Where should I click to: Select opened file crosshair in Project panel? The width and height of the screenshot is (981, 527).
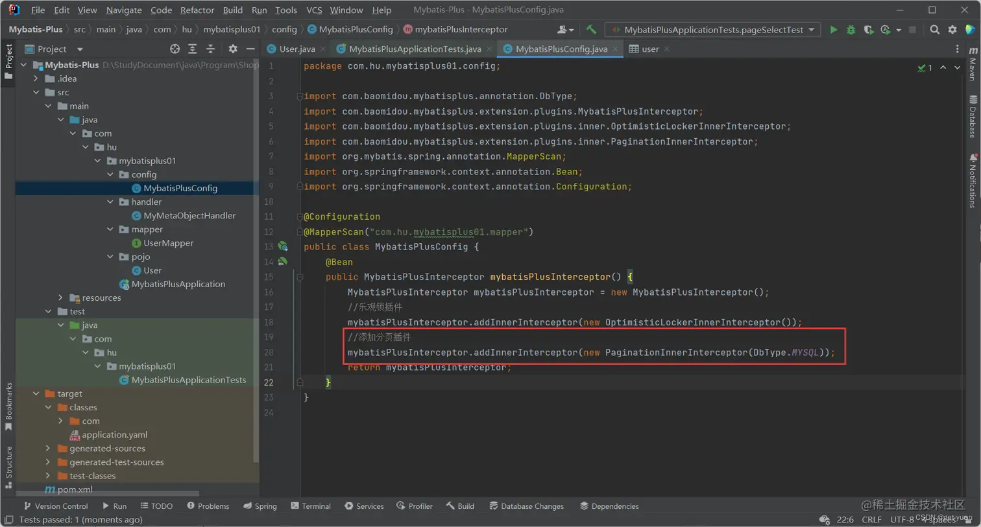click(175, 49)
